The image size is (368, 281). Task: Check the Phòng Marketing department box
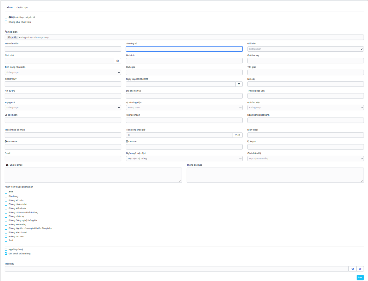click(6, 224)
